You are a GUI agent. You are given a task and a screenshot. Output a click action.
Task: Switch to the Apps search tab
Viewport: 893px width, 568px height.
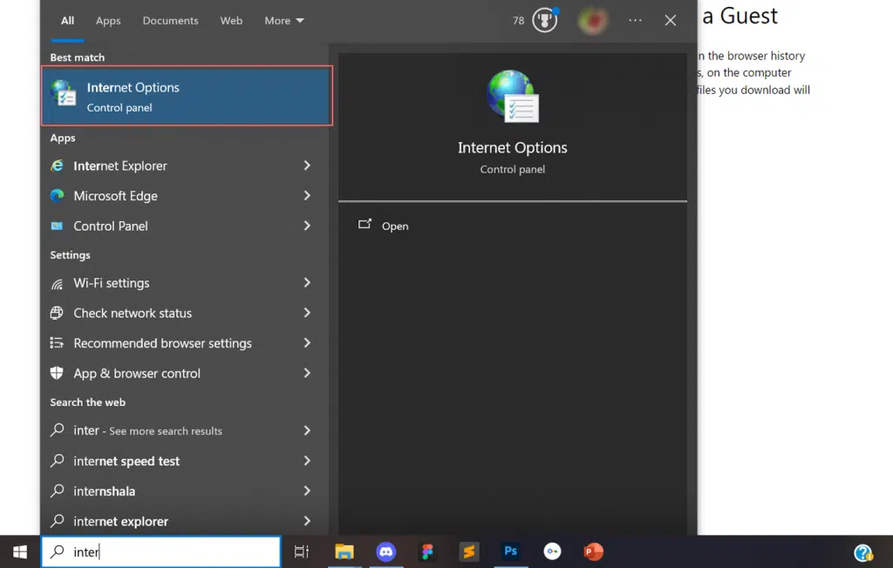[x=108, y=20]
